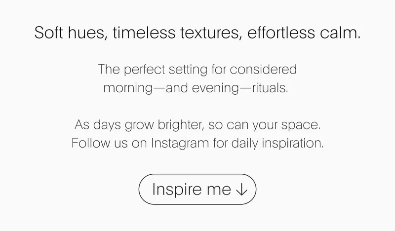Screen dimensions: 395x231
Task: Click the down arrow icon in Inspire me
Action: tap(242, 190)
